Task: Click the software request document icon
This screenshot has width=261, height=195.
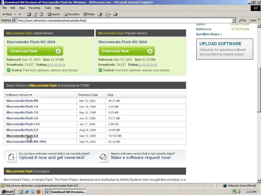Action: [103, 157]
